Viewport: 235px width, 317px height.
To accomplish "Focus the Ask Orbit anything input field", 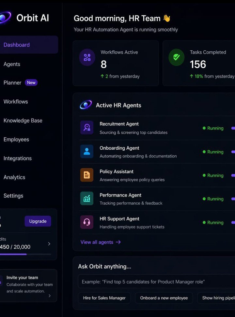I will click(x=156, y=282).
